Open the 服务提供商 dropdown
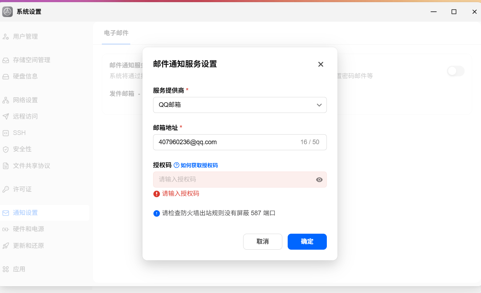 pos(240,105)
